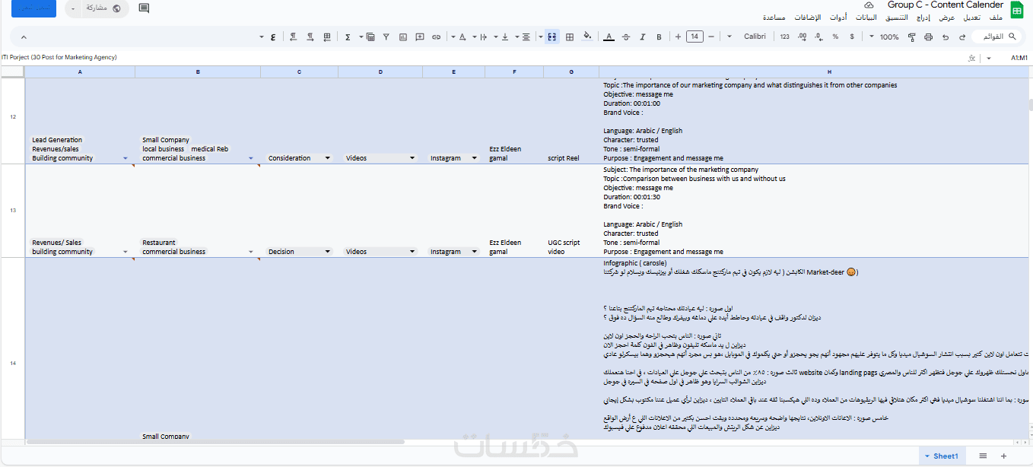Open the عرض (View) menu
The height and width of the screenshot is (467, 1033).
946,17
